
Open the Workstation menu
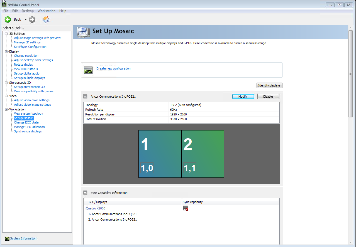tap(47, 11)
